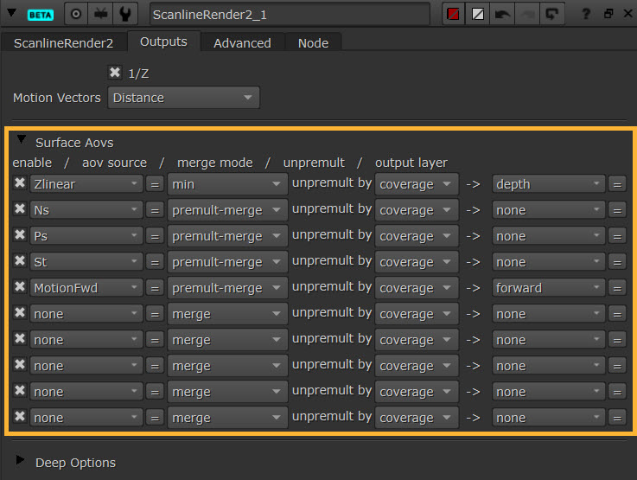Screen dimensions: 637x480
Task: Open the min merge mode dropdown
Action: coord(227,184)
